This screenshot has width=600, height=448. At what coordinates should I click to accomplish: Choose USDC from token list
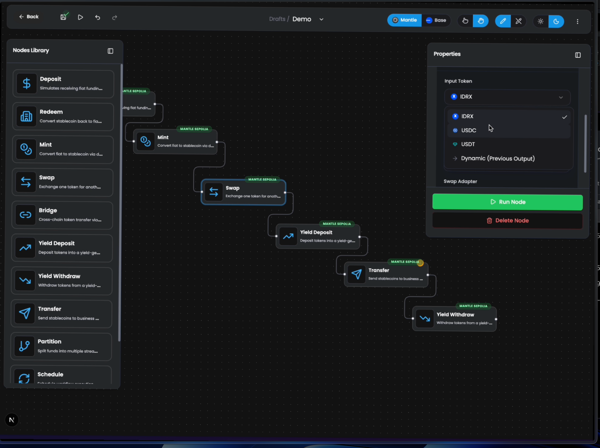468,131
